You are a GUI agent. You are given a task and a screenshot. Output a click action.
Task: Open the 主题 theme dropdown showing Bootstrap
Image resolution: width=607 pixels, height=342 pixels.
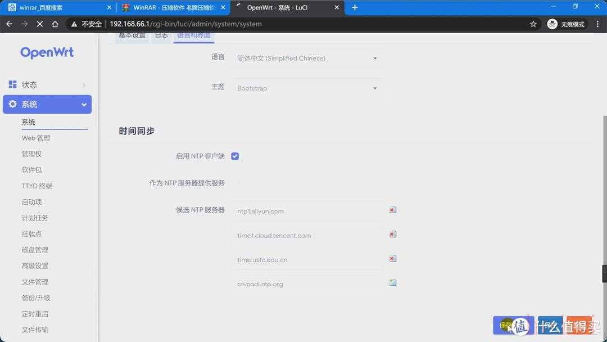307,88
